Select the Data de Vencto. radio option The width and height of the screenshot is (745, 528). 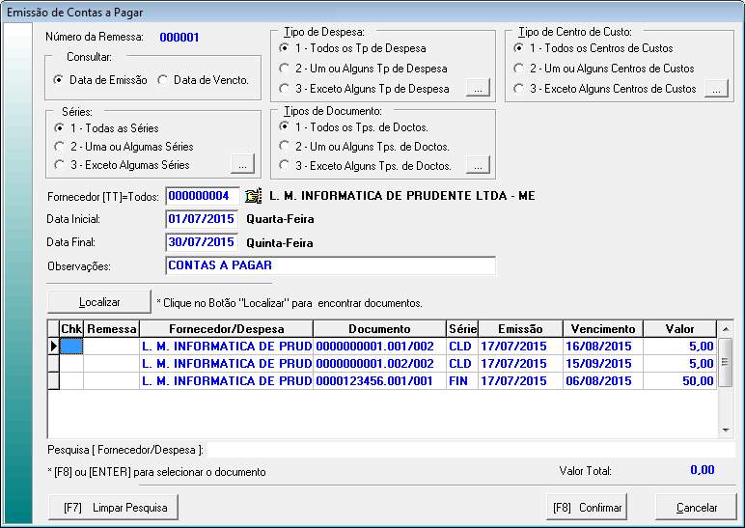(x=163, y=80)
